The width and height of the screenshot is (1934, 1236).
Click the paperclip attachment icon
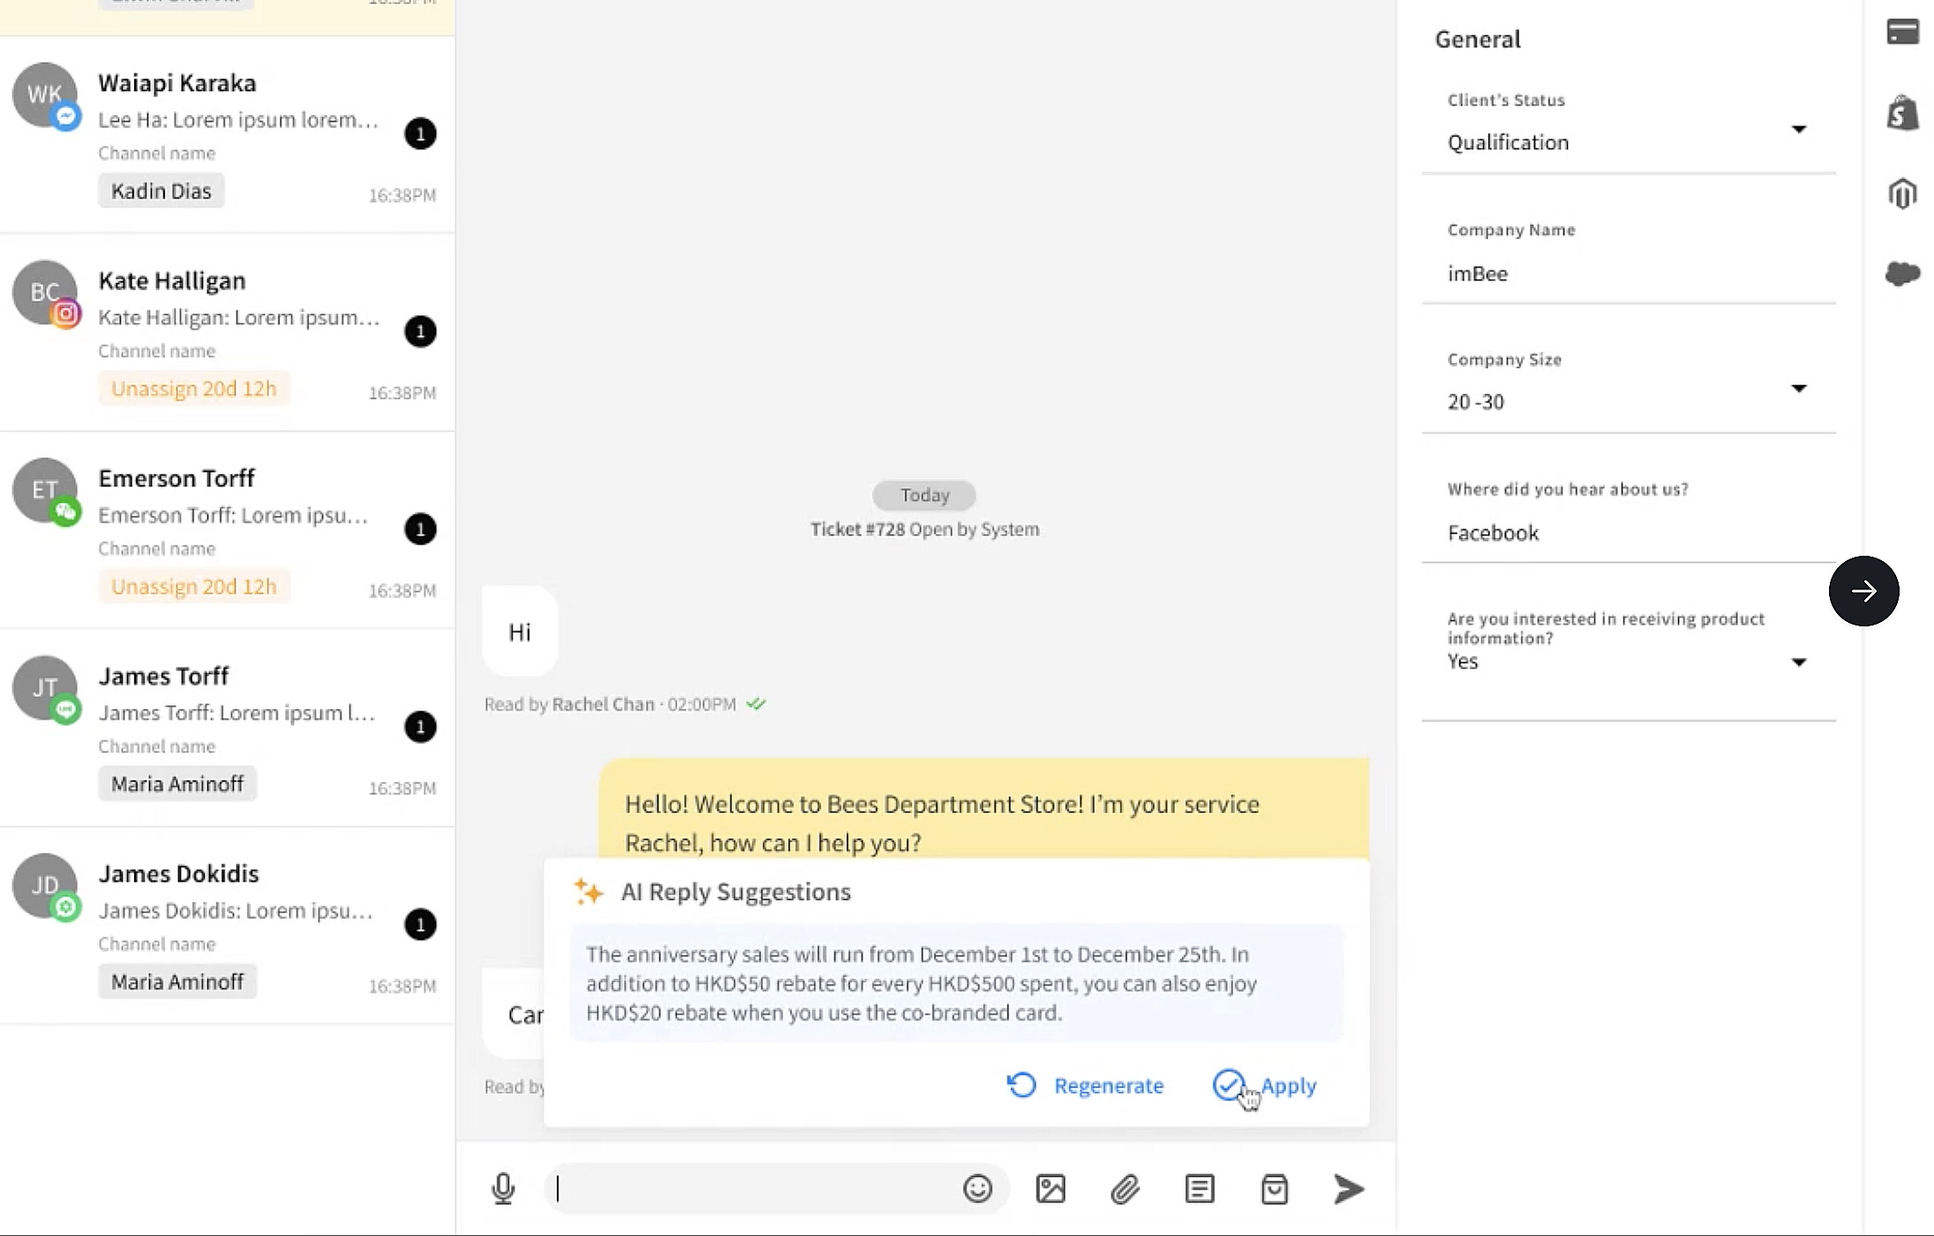pos(1125,1189)
